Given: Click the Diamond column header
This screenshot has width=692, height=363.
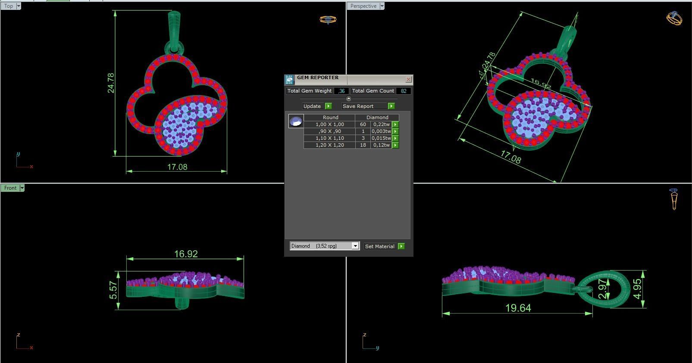Looking at the screenshot, I should 377,117.
